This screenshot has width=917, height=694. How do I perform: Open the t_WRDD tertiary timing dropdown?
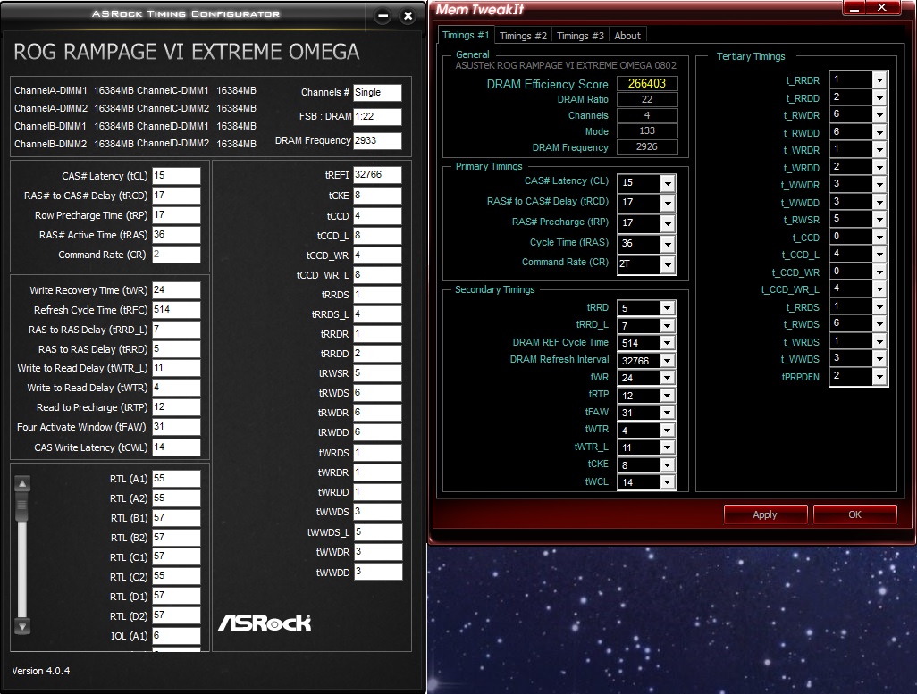click(x=879, y=167)
